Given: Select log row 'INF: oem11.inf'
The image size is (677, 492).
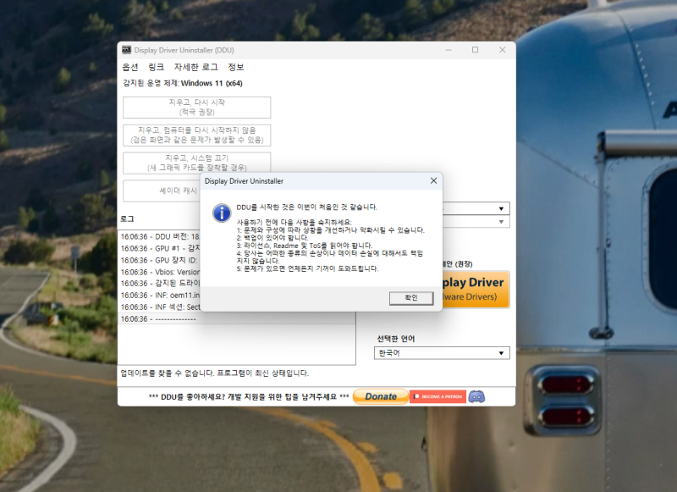Looking at the screenshot, I should coord(160,296).
